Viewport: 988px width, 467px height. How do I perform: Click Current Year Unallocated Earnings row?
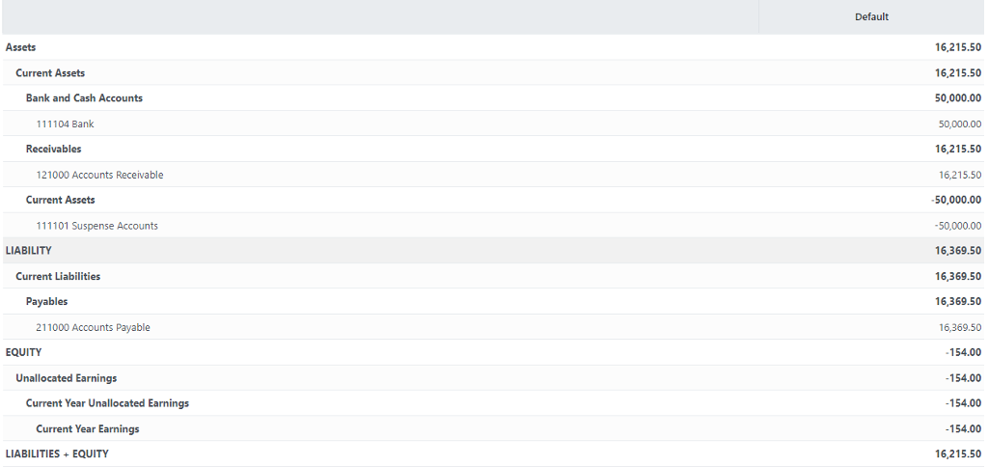coord(107,403)
